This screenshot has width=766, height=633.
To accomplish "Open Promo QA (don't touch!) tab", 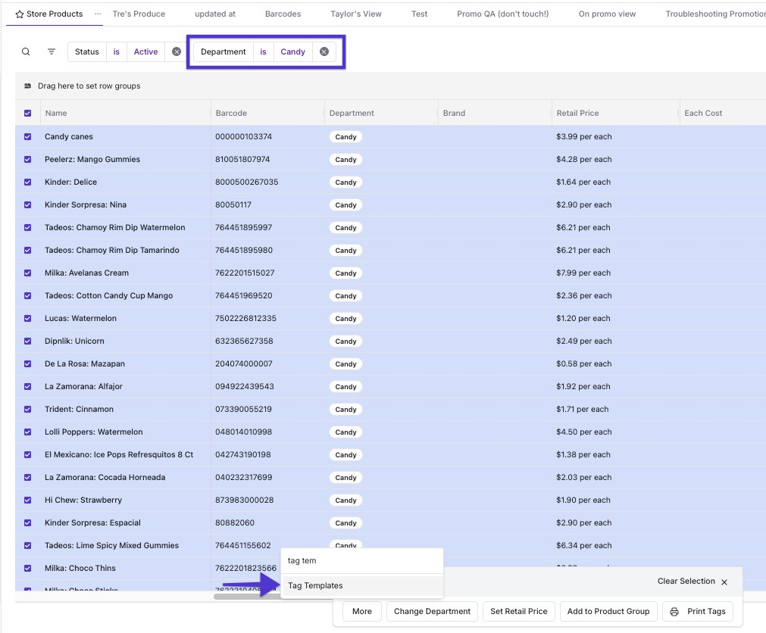I will click(502, 14).
